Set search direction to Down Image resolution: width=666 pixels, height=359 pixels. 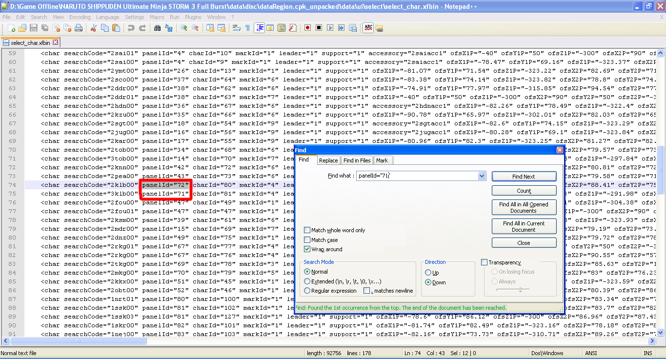(428, 282)
